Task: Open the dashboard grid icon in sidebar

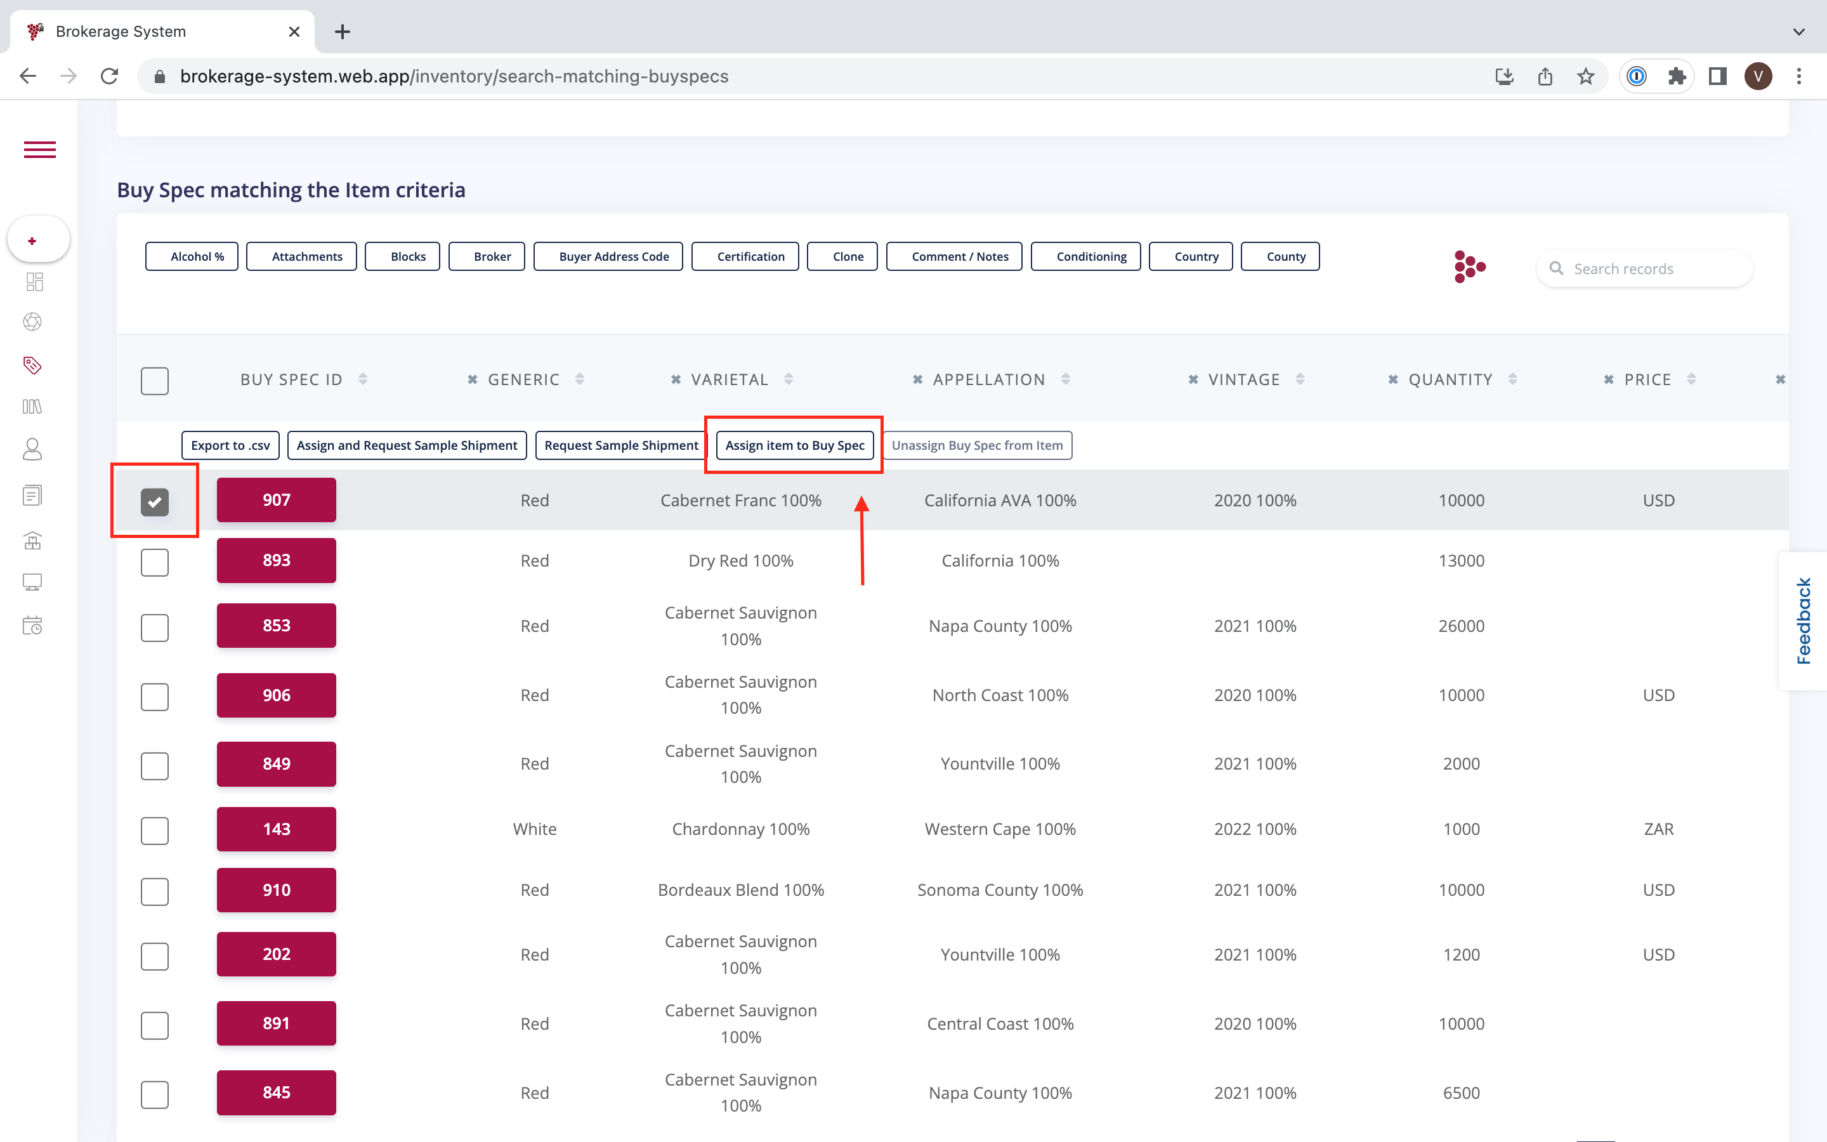Action: [x=34, y=282]
